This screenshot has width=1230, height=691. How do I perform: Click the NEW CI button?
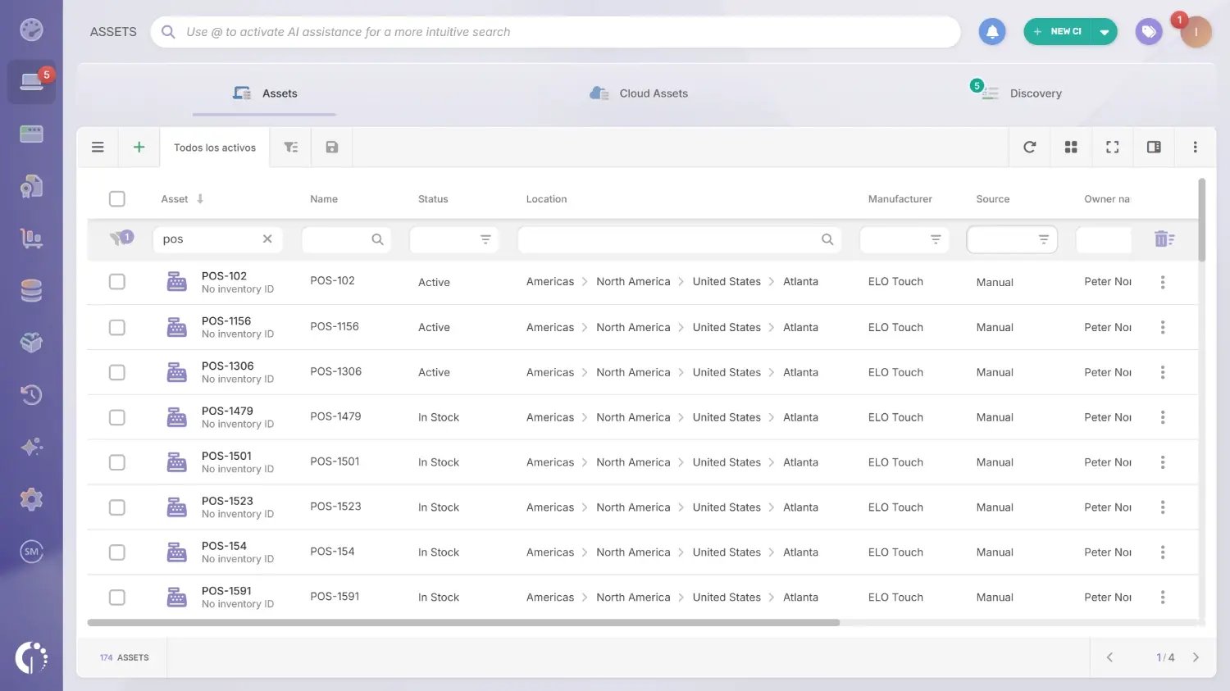pos(1058,32)
